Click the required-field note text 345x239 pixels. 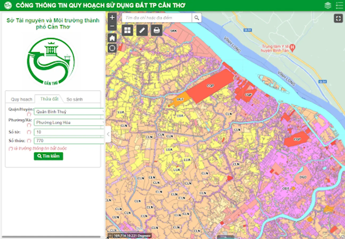[38, 148]
